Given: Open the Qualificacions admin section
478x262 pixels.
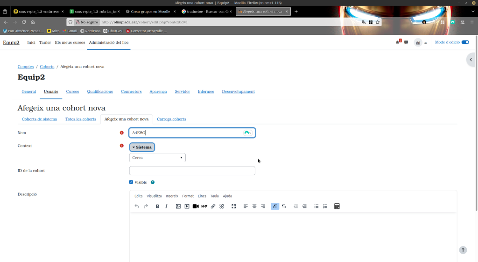Looking at the screenshot, I should pyautogui.click(x=100, y=91).
